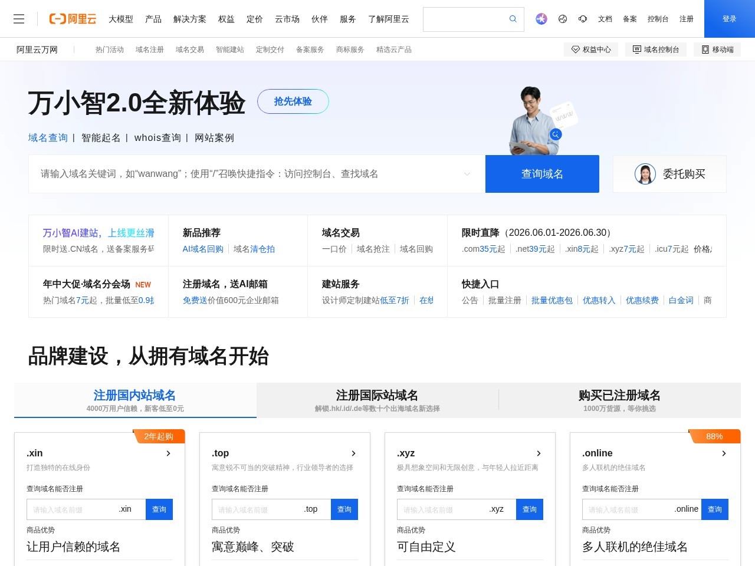Open 商标服务 in sub navigation
755x566 pixels.
click(x=350, y=50)
